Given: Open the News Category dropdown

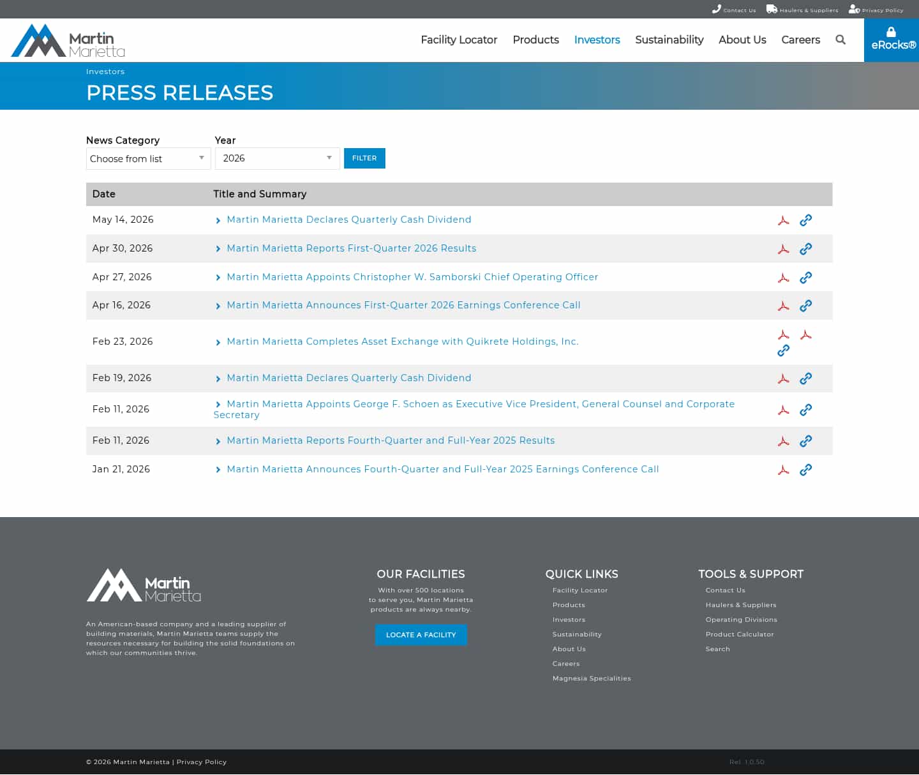Looking at the screenshot, I should (148, 158).
